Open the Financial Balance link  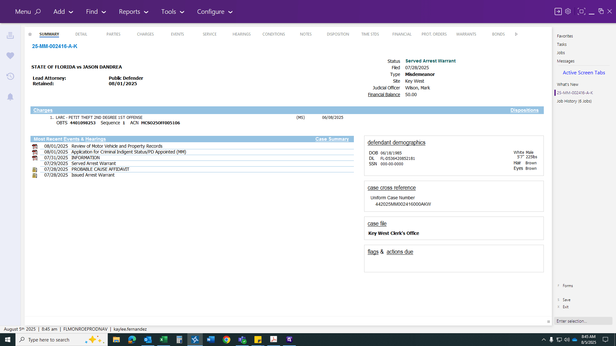(x=384, y=95)
